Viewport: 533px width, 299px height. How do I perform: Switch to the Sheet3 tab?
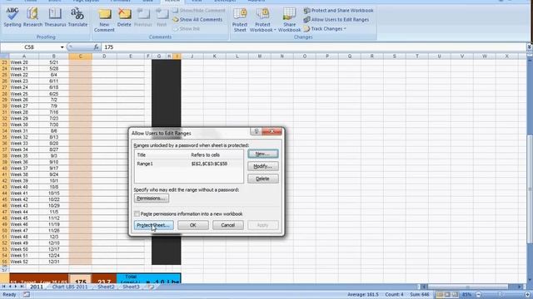131,287
